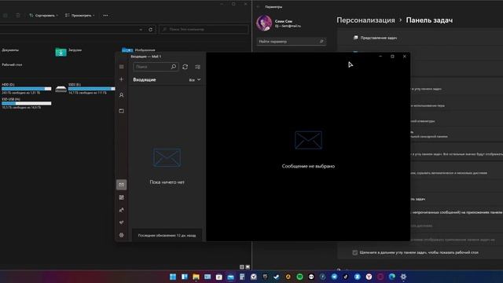The image size is (503, 283).
Task: Open the Документы folder in Explorer
Action: (10, 50)
